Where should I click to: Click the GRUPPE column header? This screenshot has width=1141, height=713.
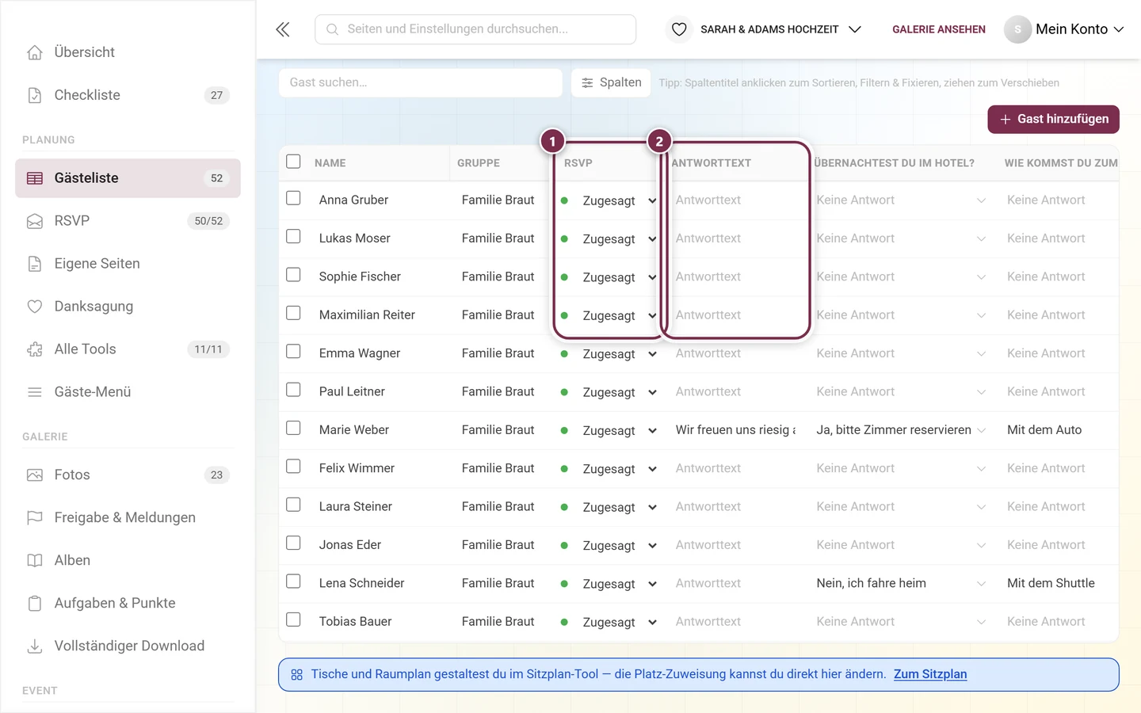point(479,163)
